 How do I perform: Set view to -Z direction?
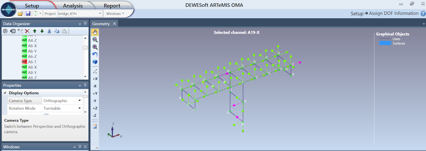[x=95, y=115]
